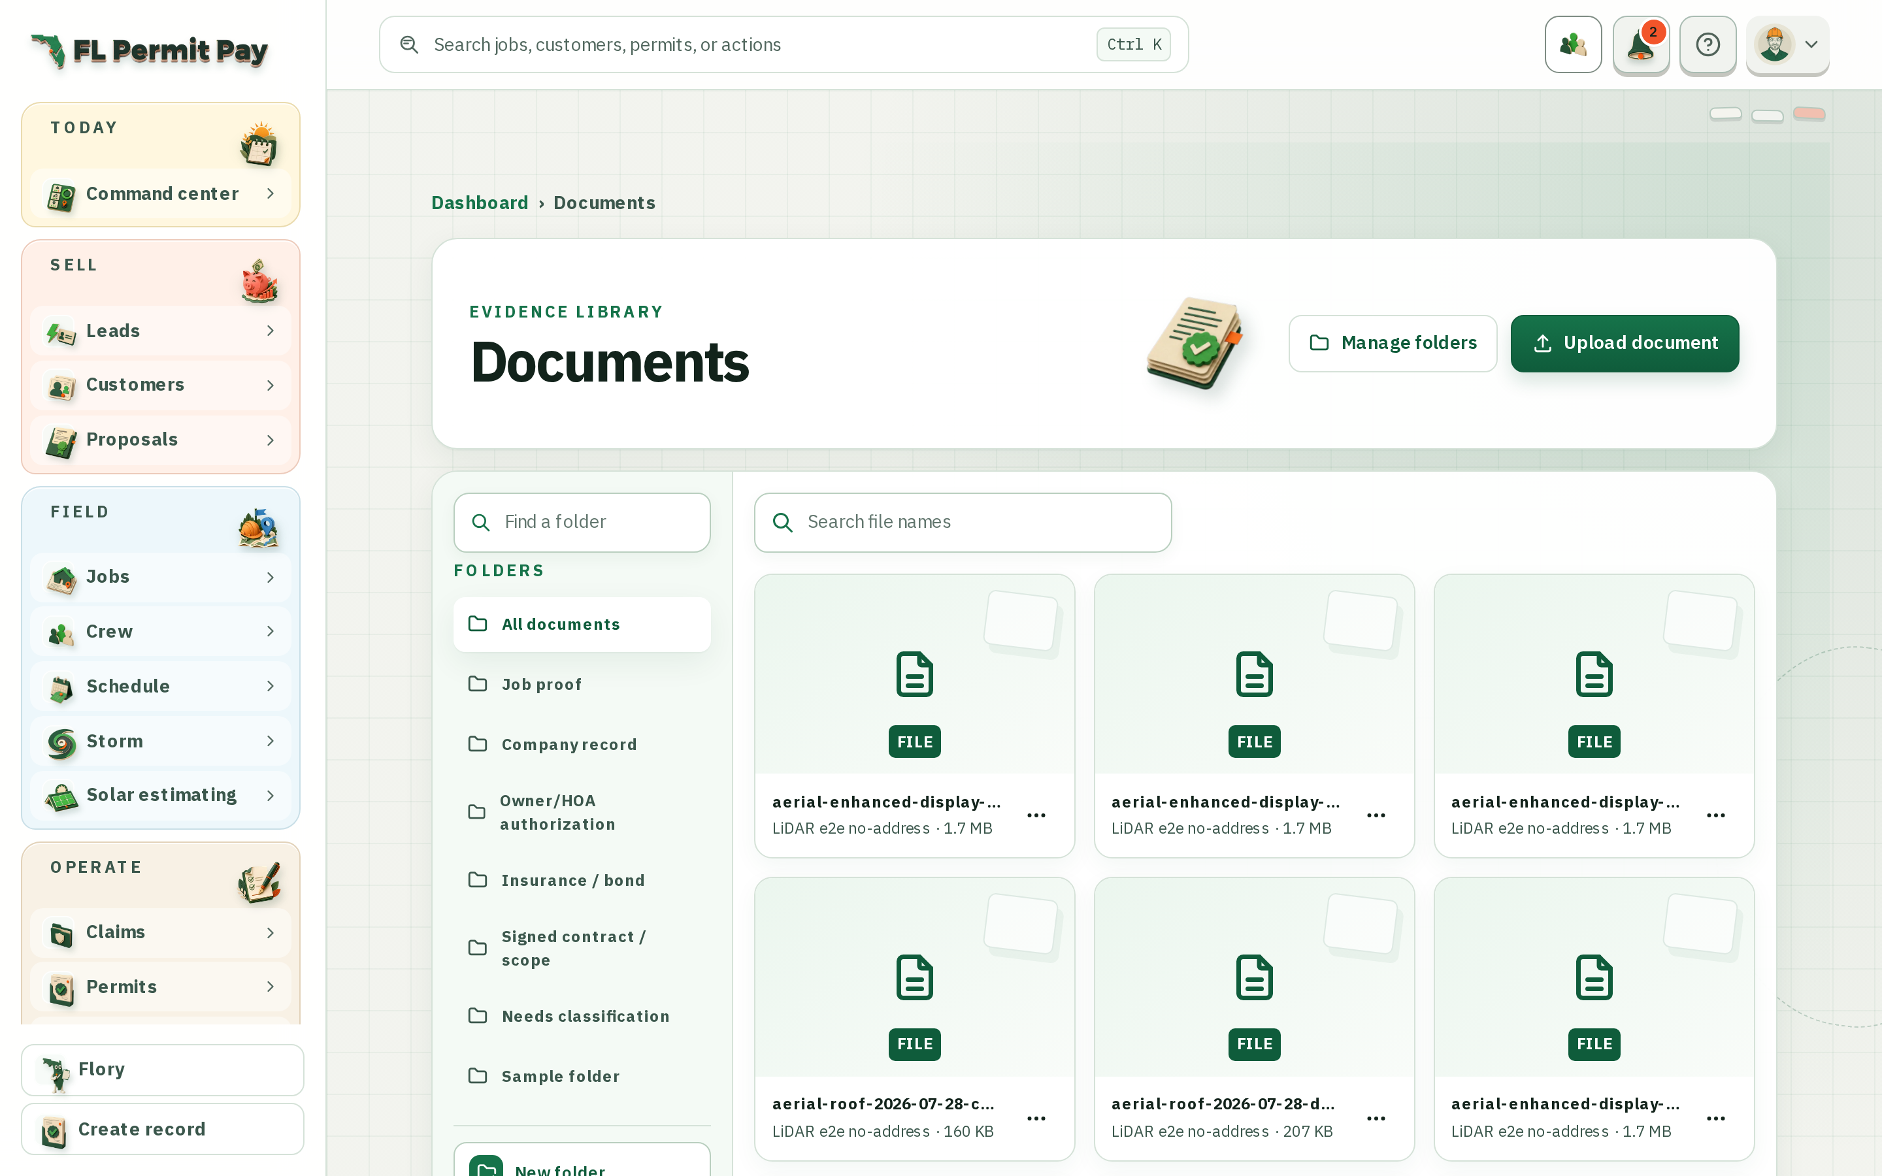Click the FL Permit Pay logo

(149, 50)
